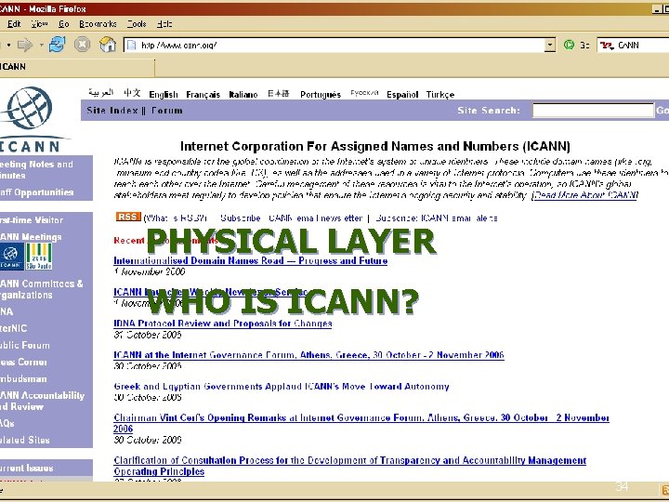Switch language to Italiano

point(243,94)
